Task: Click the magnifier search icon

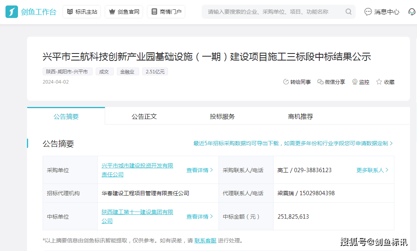Action: 349,12
